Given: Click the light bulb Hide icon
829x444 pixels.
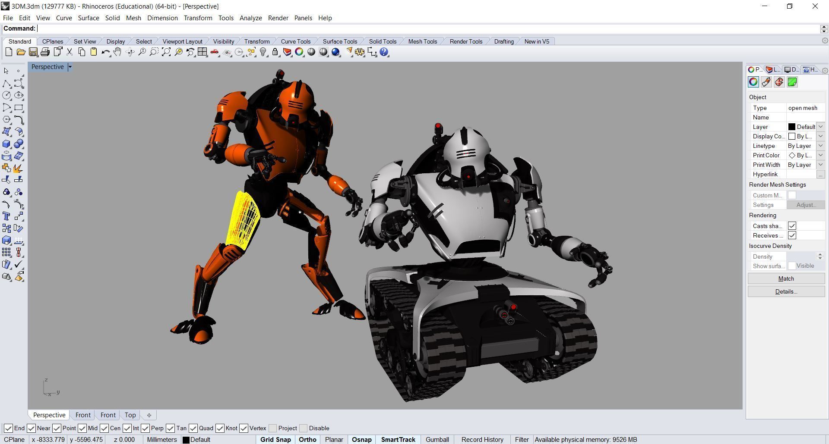Looking at the screenshot, I should 263,52.
